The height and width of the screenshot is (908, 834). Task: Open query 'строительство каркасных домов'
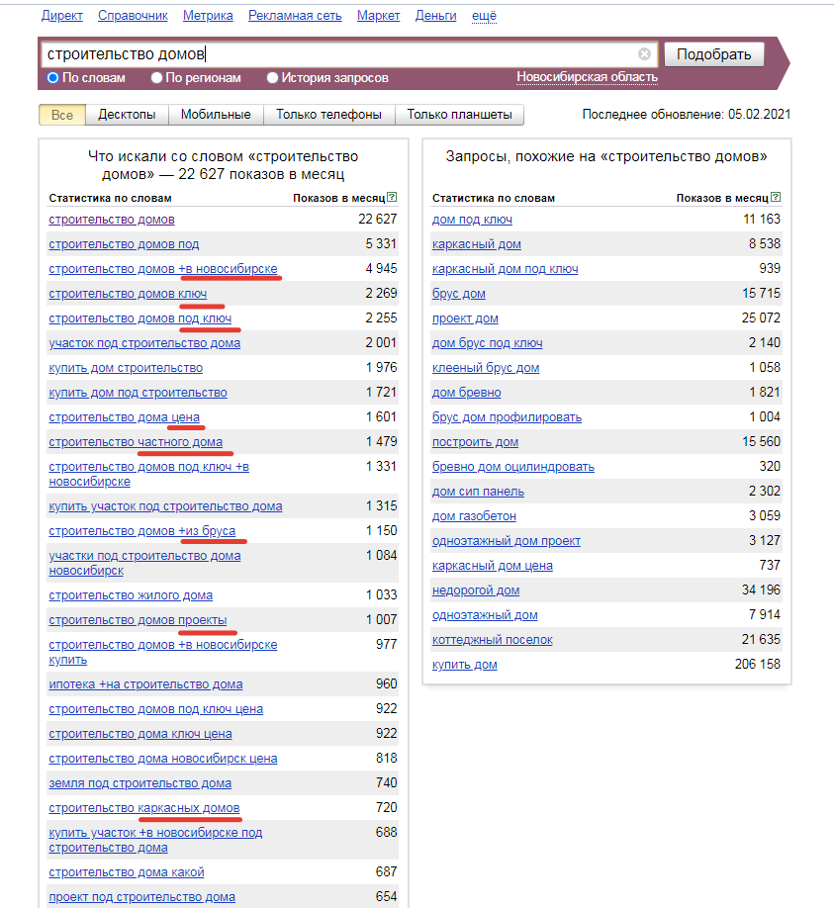click(144, 808)
